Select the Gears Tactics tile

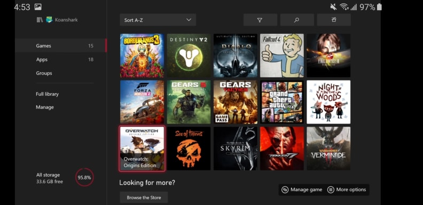(x=235, y=102)
